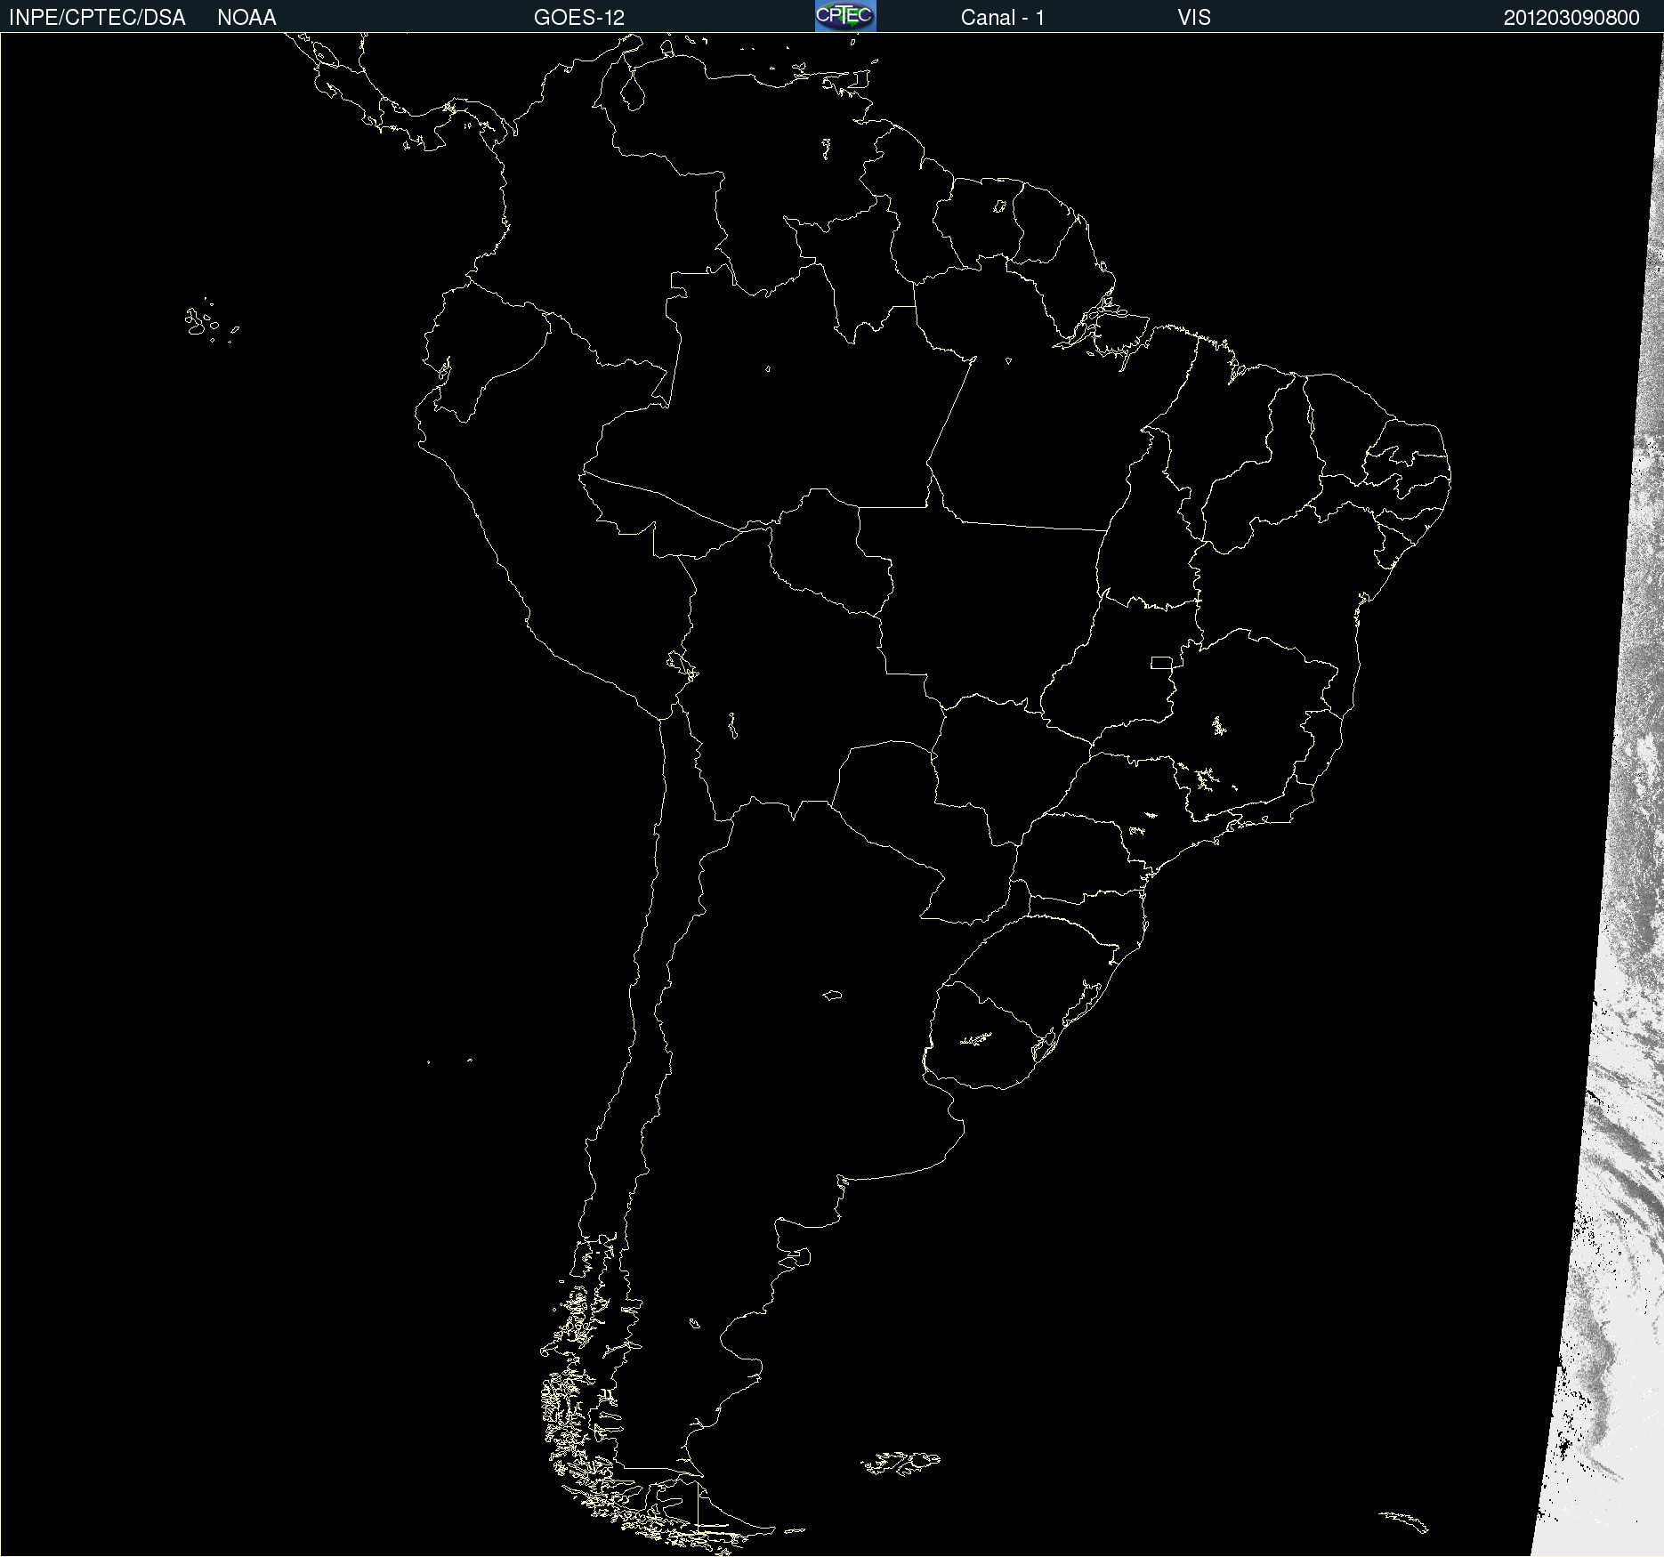This screenshot has width=1664, height=1557.
Task: Click the Falkland Islands outline on map
Action: click(x=901, y=1463)
